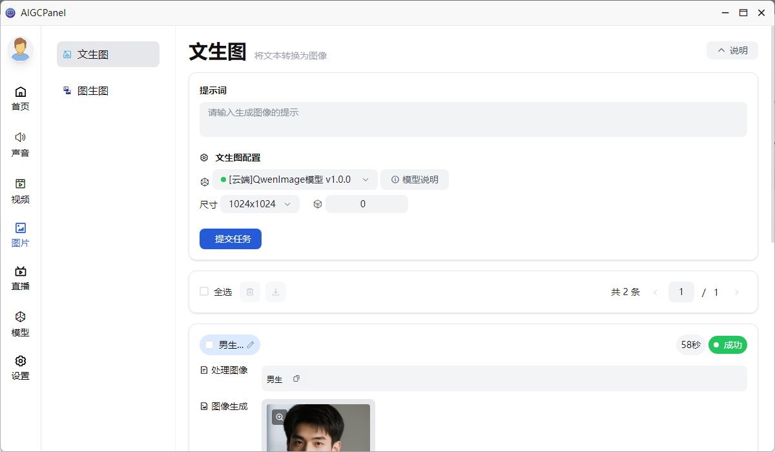Click the 模型说明 button
The height and width of the screenshot is (452, 775).
[415, 180]
